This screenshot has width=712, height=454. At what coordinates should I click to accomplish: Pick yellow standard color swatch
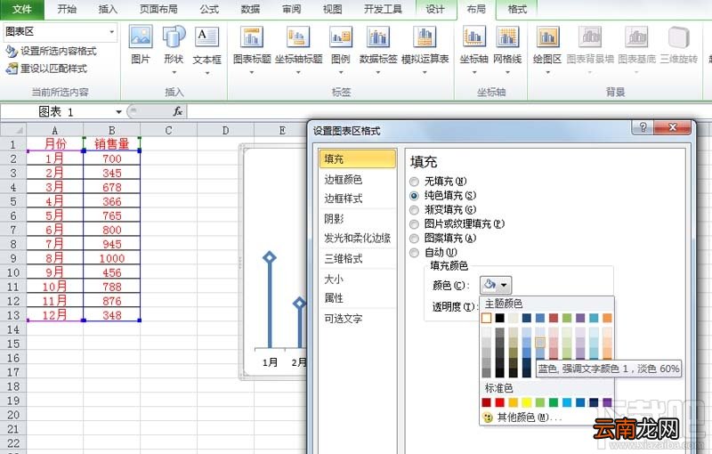527,402
